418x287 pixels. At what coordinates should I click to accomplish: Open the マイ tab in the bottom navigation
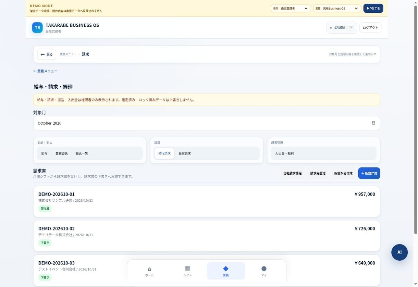point(264,271)
